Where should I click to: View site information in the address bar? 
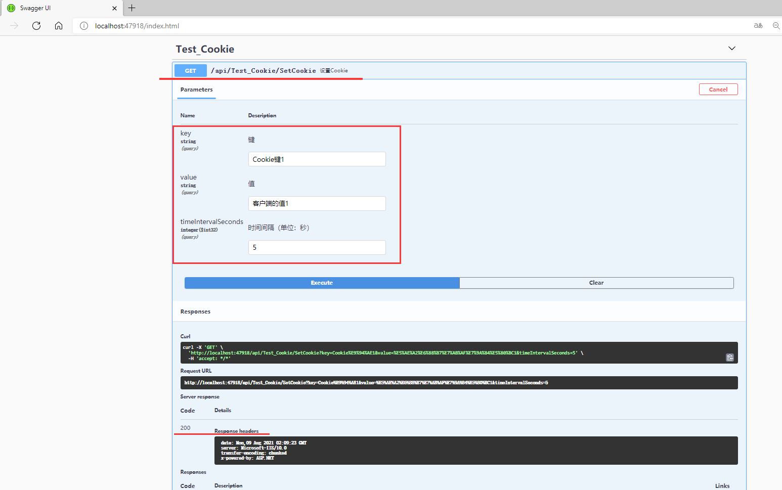(x=83, y=26)
